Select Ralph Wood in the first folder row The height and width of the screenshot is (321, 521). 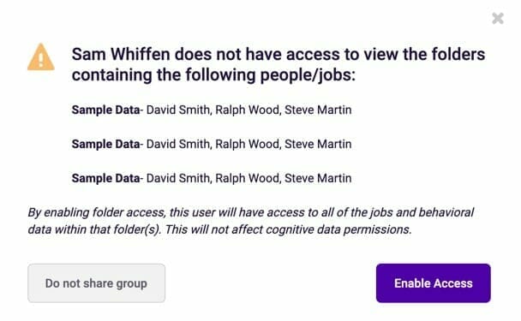[x=248, y=110]
